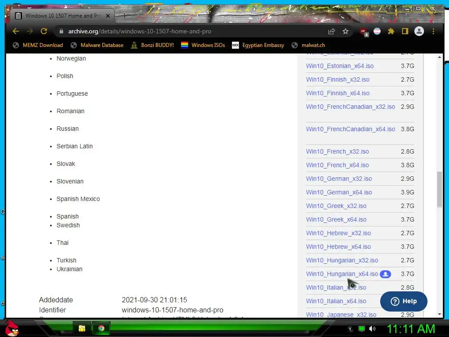Open the striped flag extension icon
This screenshot has width=449, height=337.
click(x=377, y=31)
